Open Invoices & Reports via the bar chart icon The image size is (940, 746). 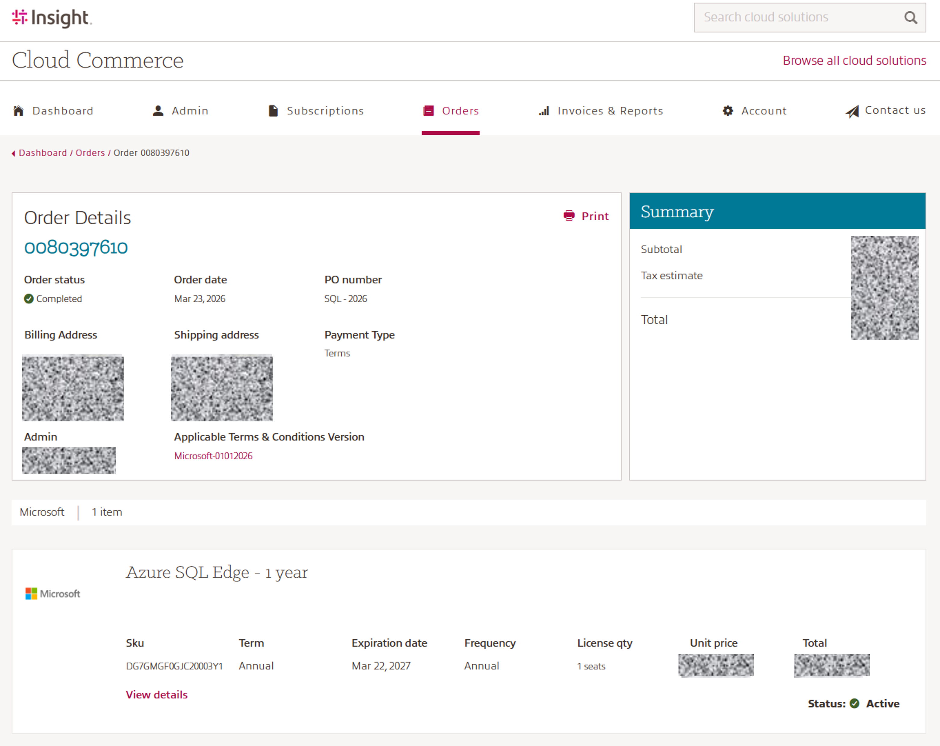click(x=544, y=111)
